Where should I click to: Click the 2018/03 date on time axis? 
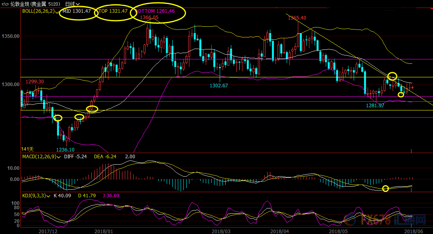221,231
